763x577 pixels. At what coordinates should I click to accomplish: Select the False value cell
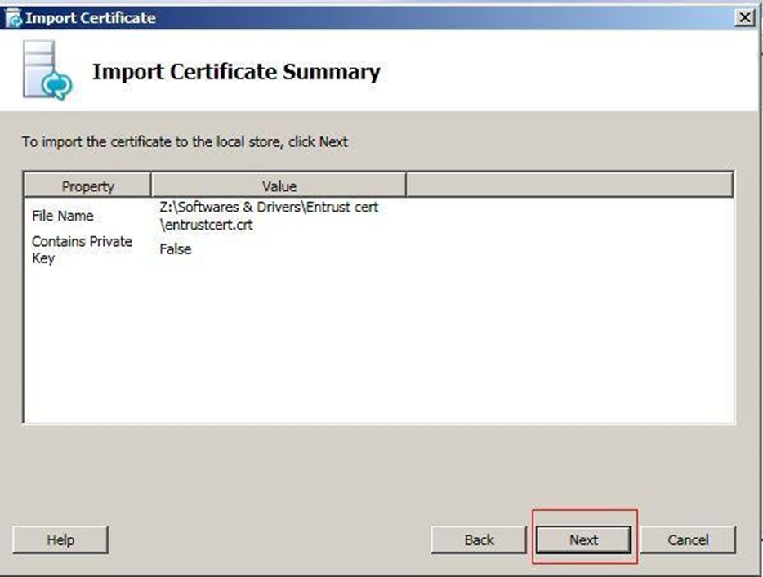(175, 248)
